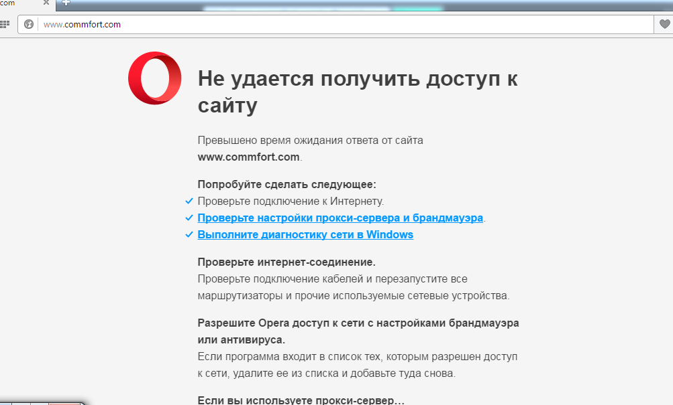Select the tab ending in "com"
The width and height of the screenshot is (673, 405).
(13, 3)
